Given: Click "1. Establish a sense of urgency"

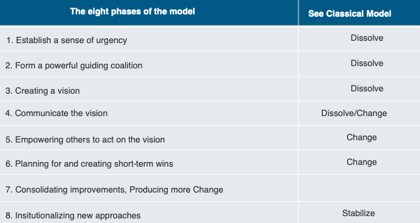Looking at the screenshot, I should (x=67, y=40).
